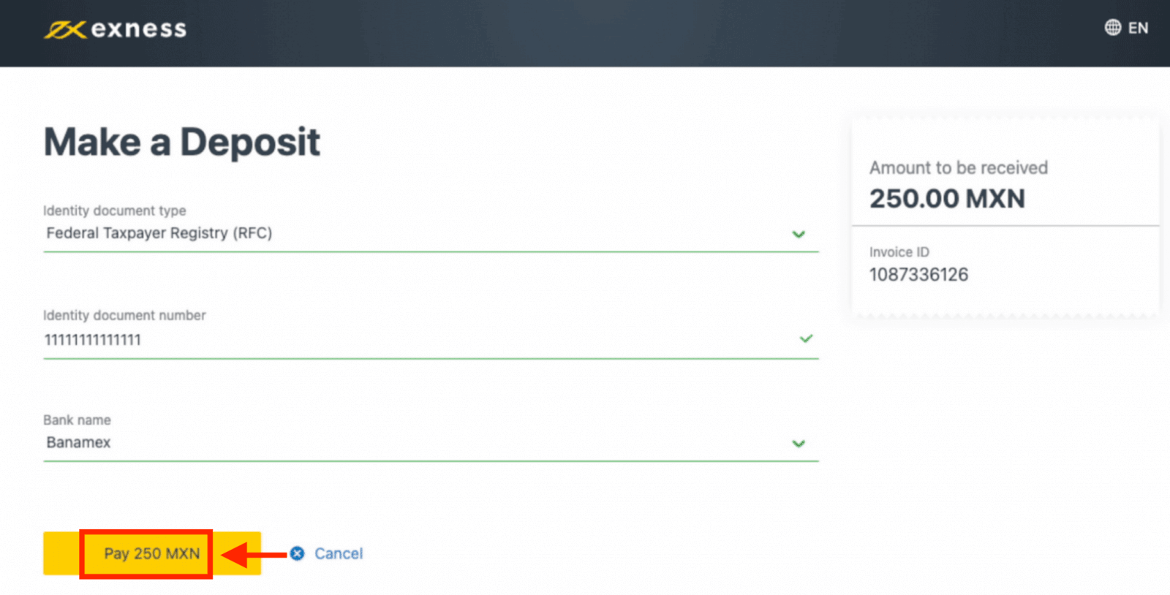
Task: Click the Banamex bank selection
Action: [78, 442]
